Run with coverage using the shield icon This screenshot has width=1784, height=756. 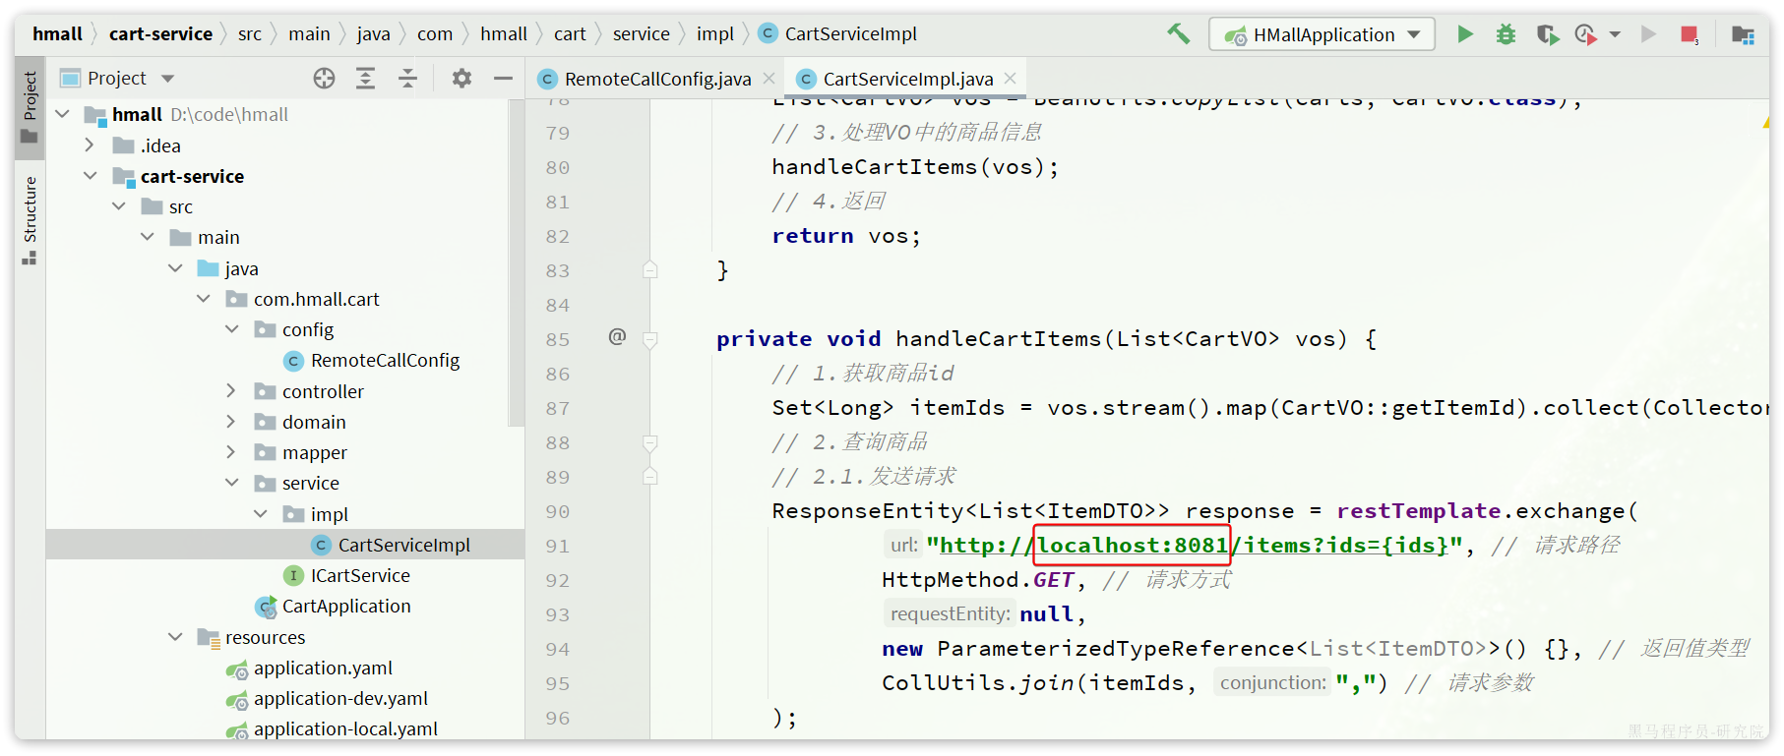tap(1547, 34)
